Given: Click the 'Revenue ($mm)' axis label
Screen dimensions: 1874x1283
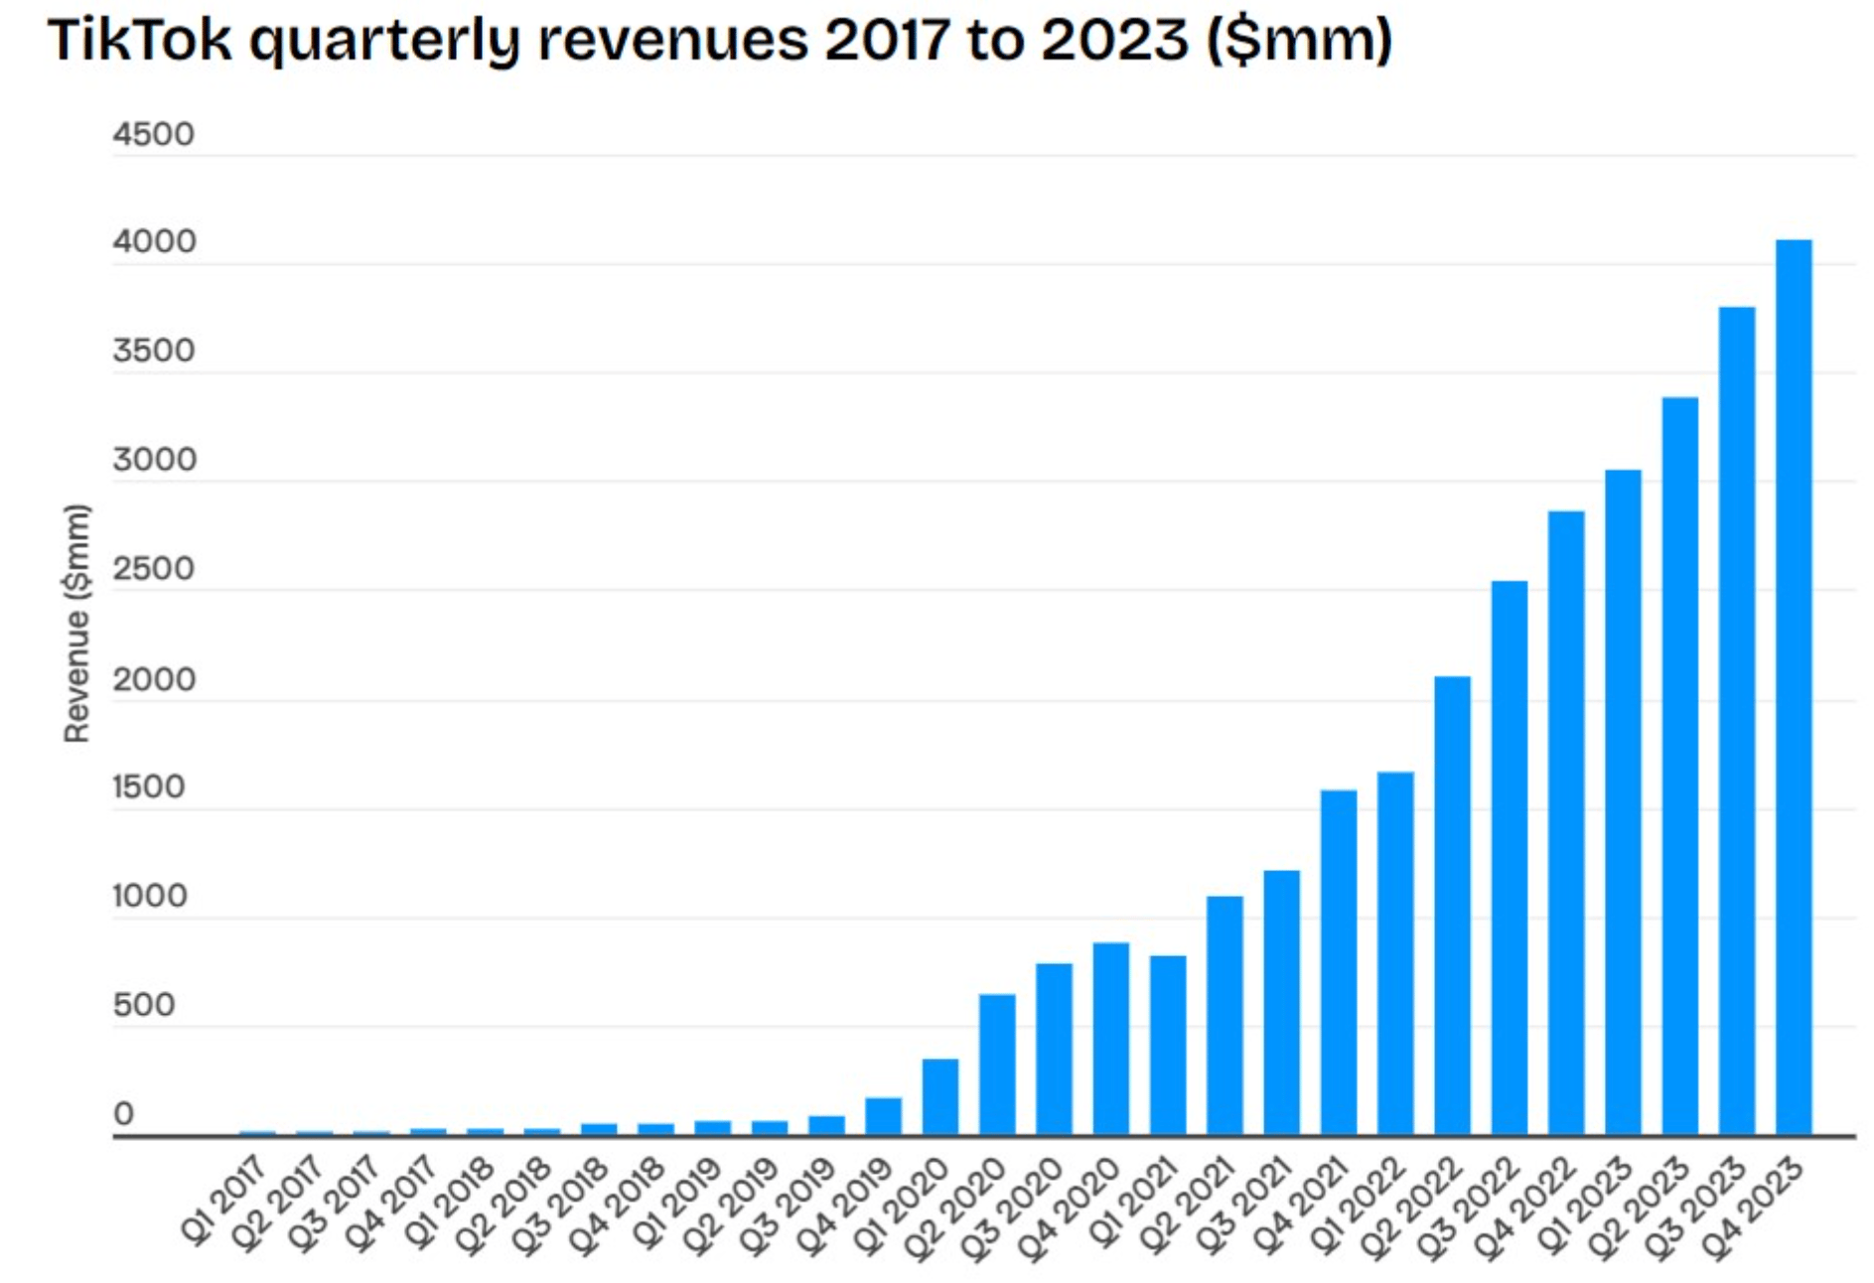Looking at the screenshot, I should point(76,623).
